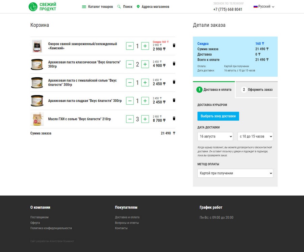Open the 16 августа date dropdown
The image size is (304, 252).
(215, 136)
